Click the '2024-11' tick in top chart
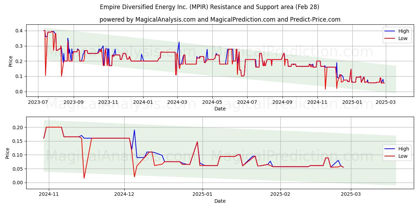 tap(317, 103)
